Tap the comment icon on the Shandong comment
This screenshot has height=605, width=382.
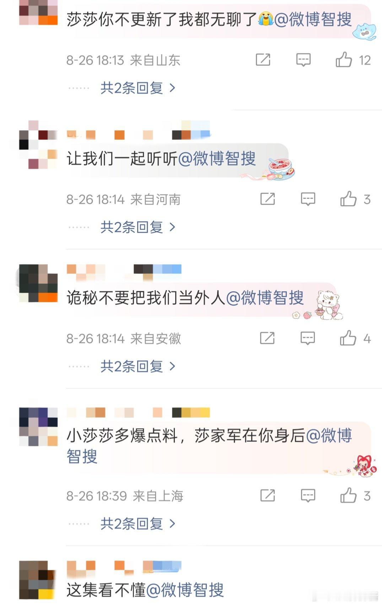click(x=303, y=60)
